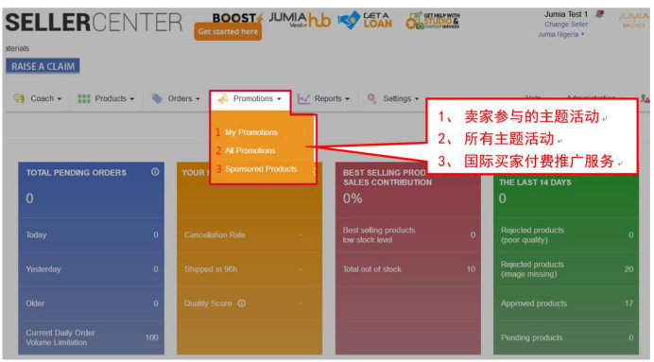The image size is (654, 362).
Task: Click the Older pending orders row
Action: (x=92, y=303)
